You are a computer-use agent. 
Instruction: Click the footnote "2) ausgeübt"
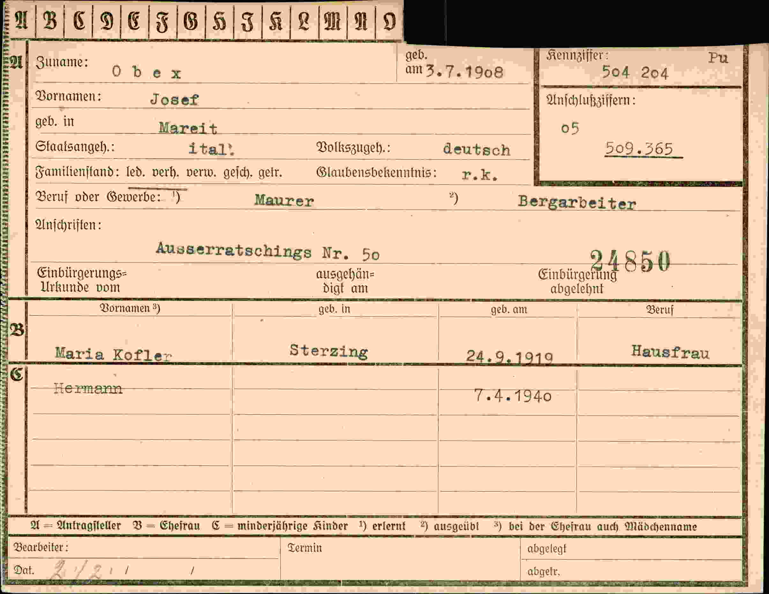tap(450, 526)
